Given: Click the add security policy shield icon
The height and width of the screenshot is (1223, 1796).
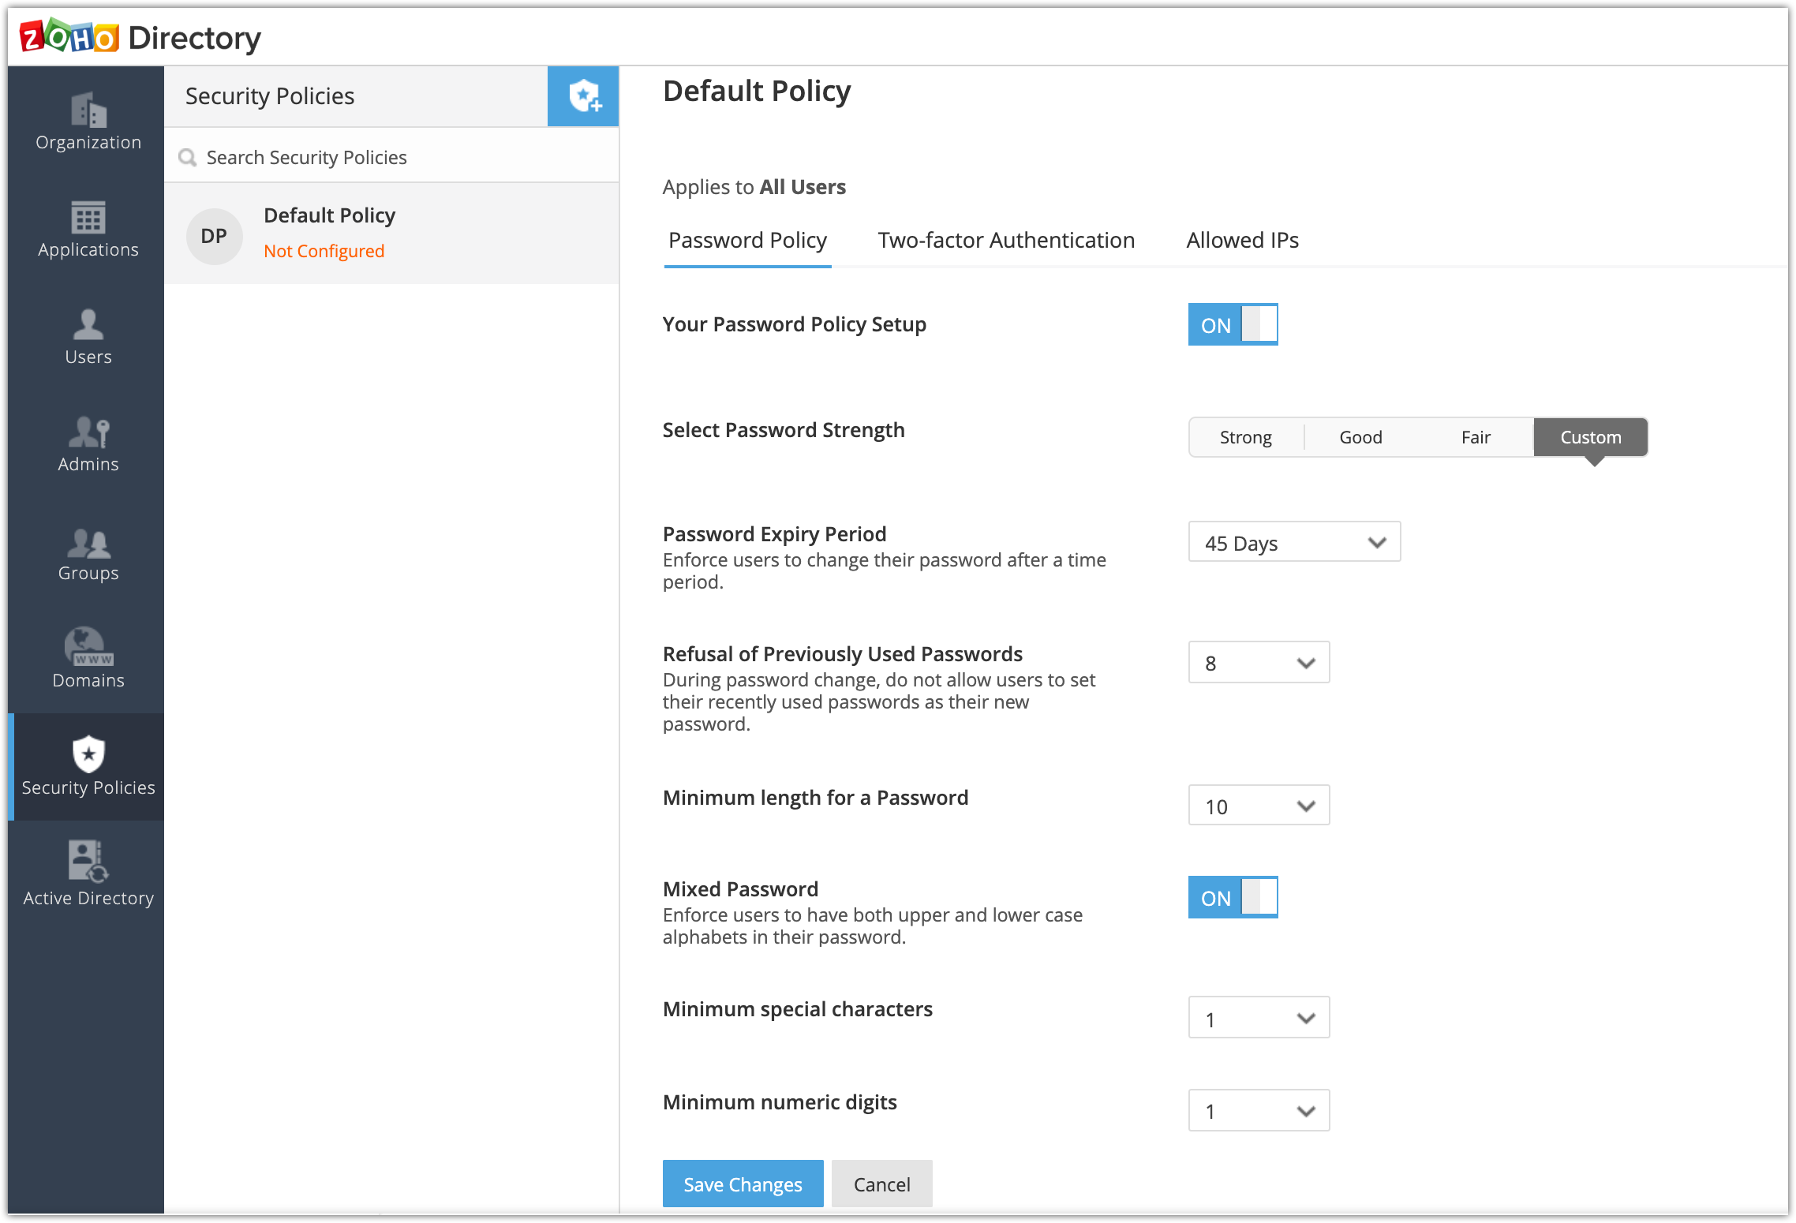Looking at the screenshot, I should [583, 96].
